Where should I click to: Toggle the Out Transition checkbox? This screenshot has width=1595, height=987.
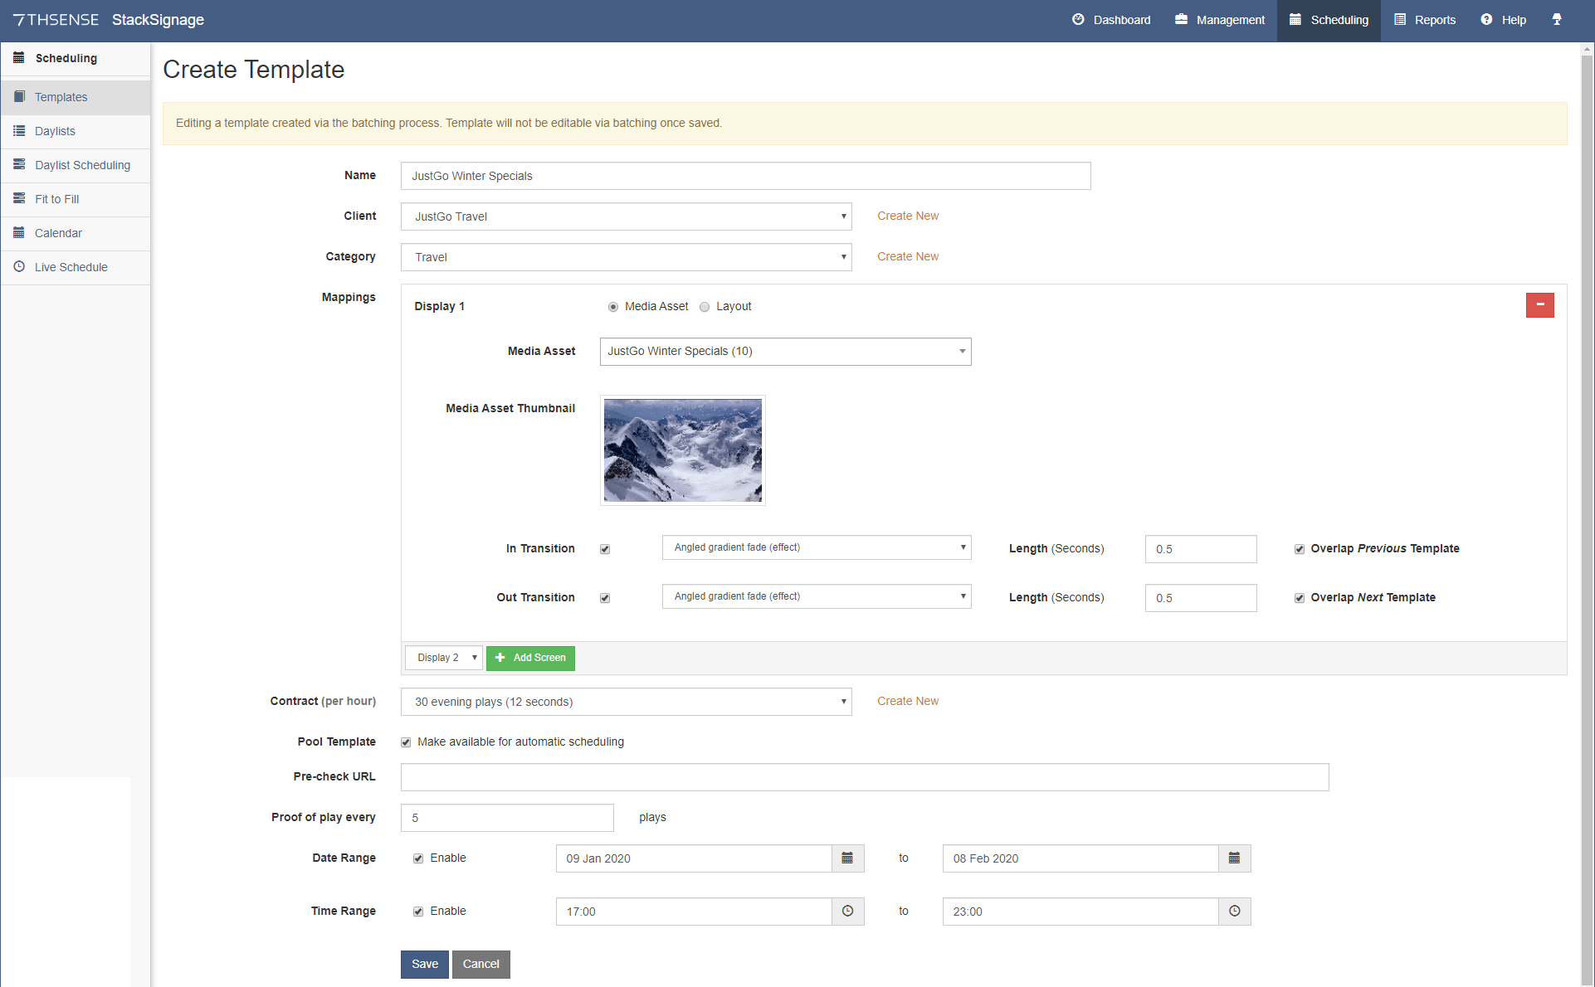605,598
